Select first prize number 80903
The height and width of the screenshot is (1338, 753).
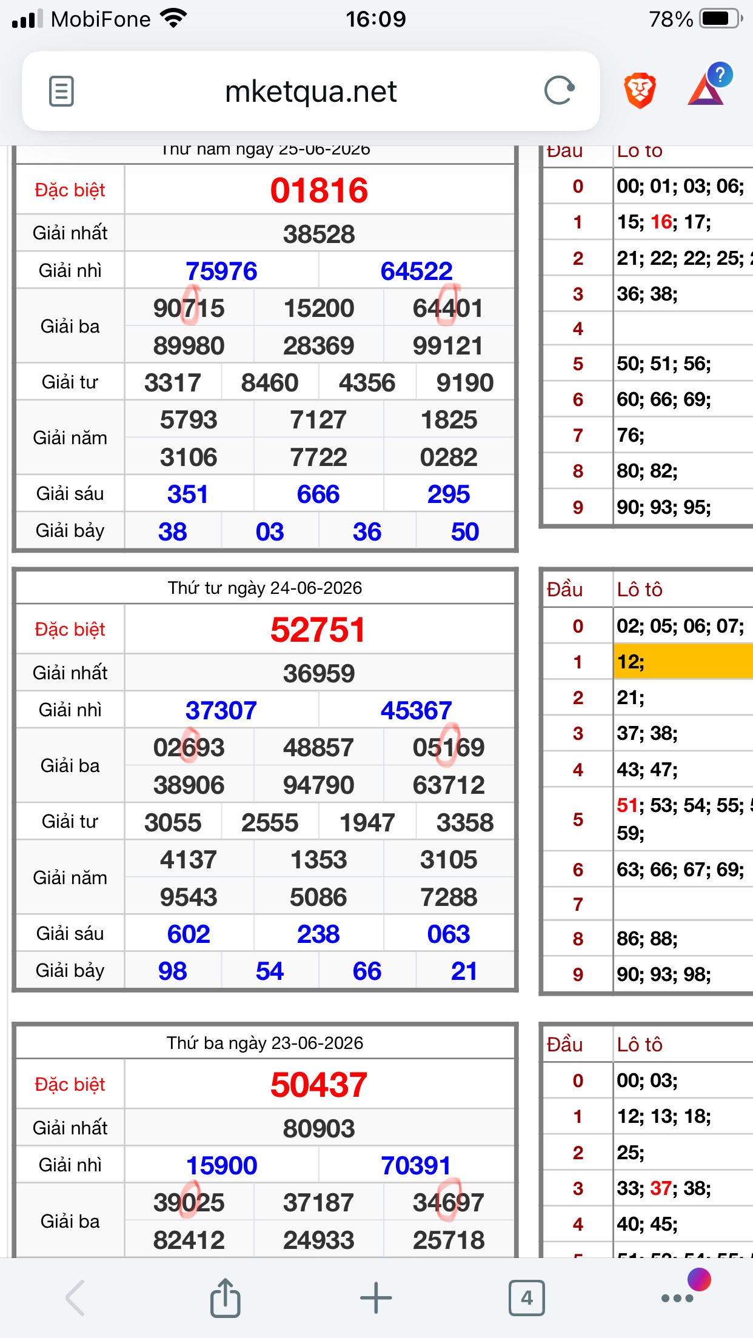tap(319, 1128)
